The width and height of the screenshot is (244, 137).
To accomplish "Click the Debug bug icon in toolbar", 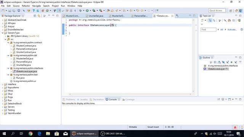I will pos(80,11).
